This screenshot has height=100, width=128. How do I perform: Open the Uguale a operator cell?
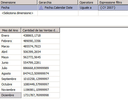coord(88,8)
